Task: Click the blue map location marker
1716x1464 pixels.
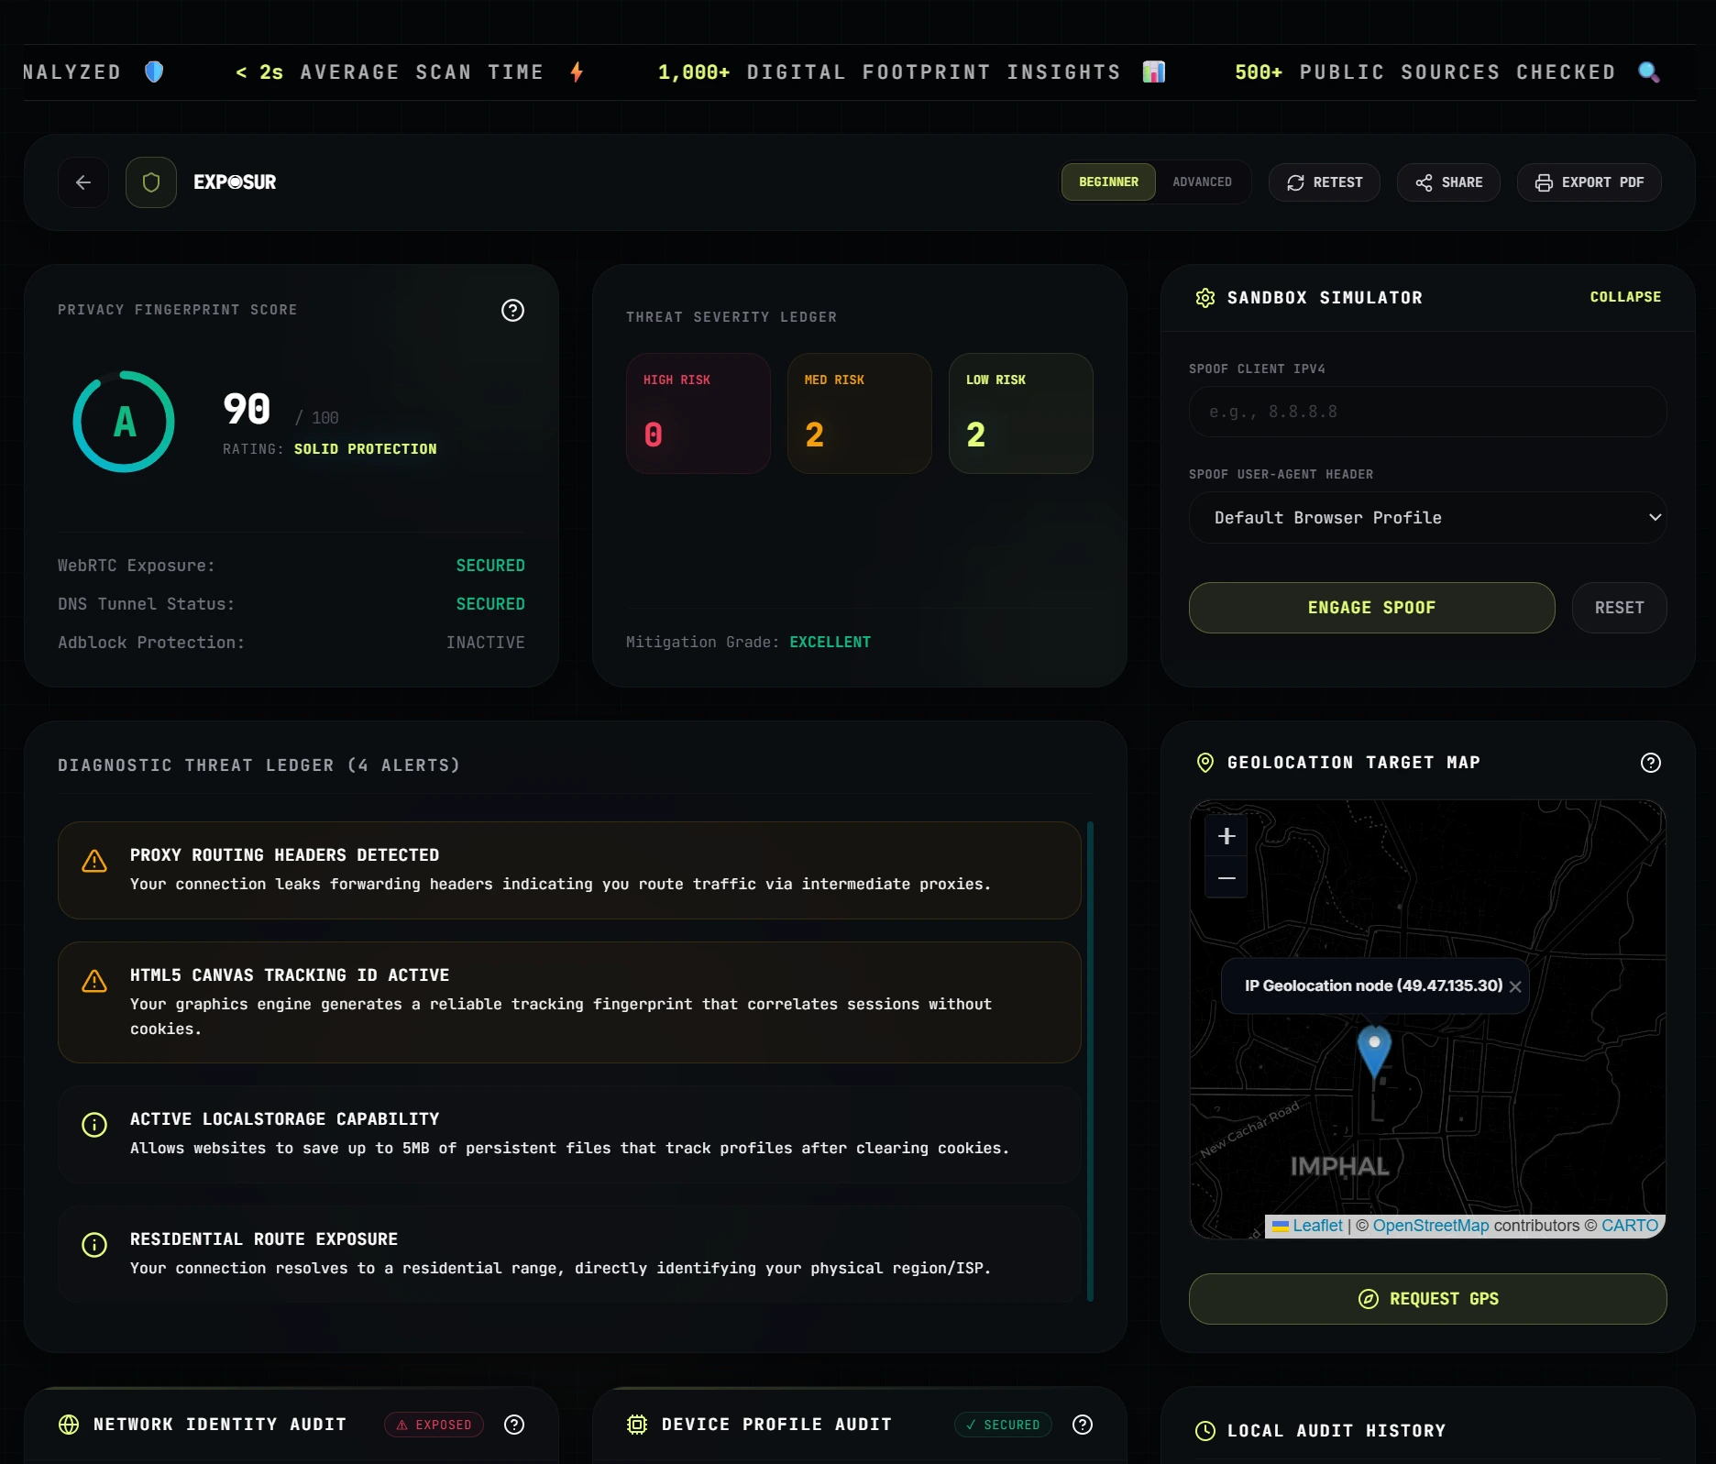Action: 1374,1051
